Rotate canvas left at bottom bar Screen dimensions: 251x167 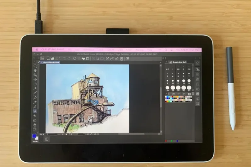(x=88, y=134)
